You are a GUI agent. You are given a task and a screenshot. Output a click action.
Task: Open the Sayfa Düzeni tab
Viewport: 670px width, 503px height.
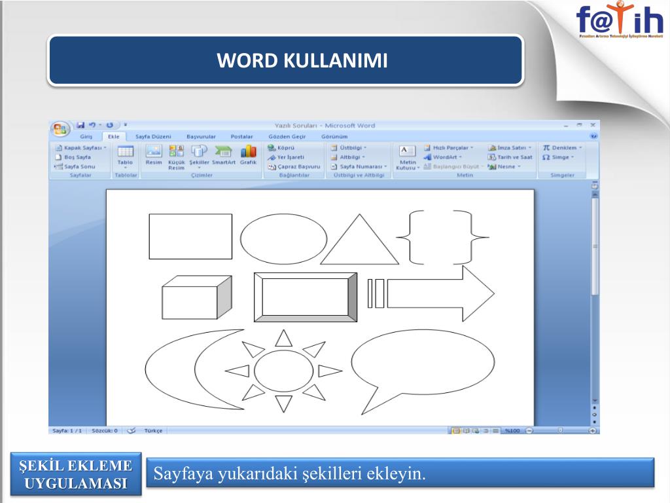(x=153, y=136)
